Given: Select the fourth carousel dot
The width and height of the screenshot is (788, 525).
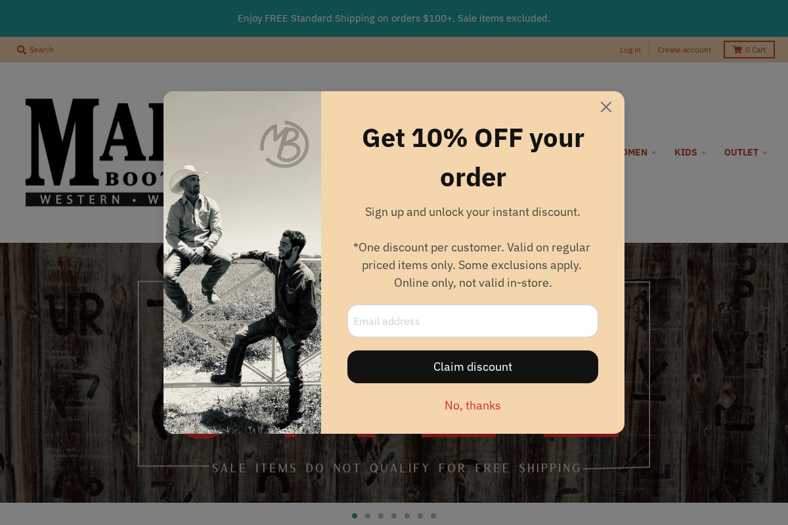Looking at the screenshot, I should 394,516.
